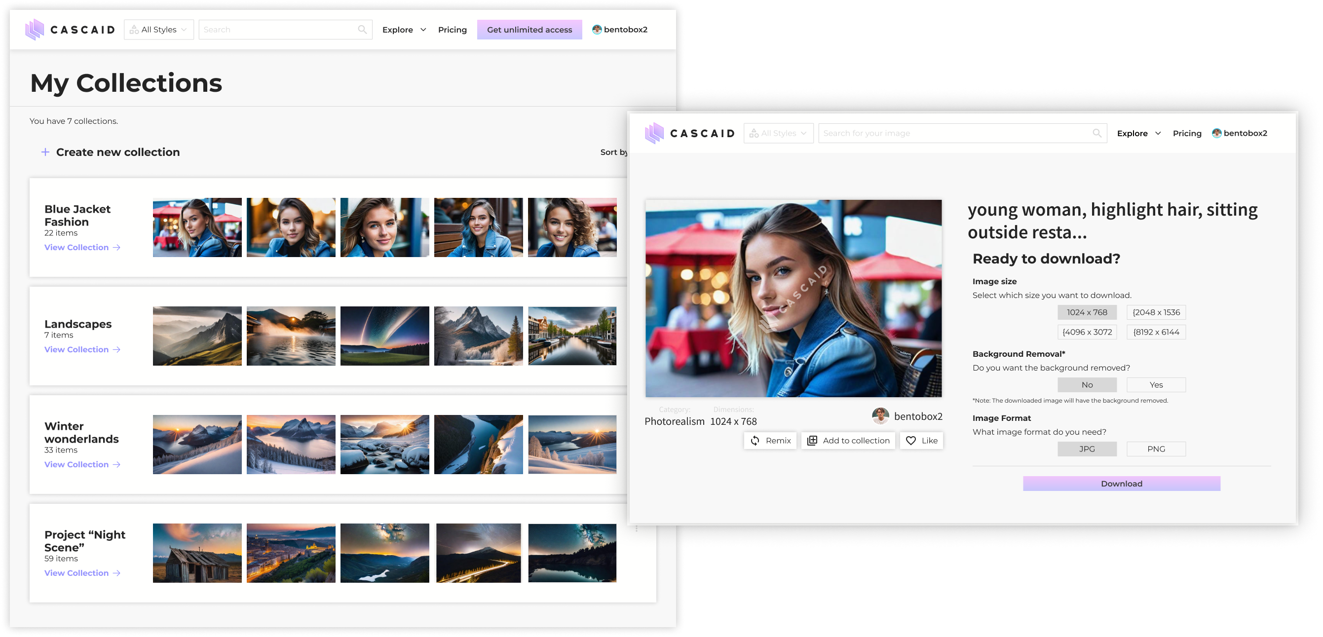Open Pricing in collections header

[x=452, y=30]
